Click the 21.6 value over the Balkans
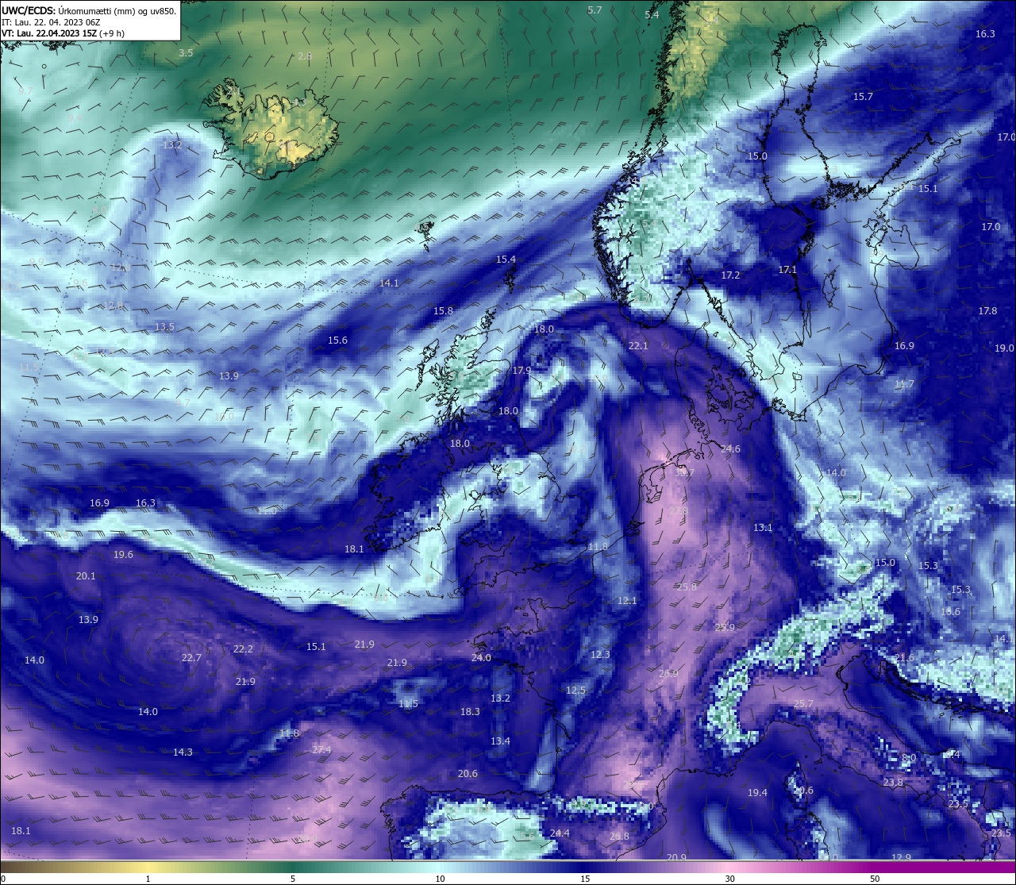This screenshot has height=885, width=1016. click(x=904, y=657)
